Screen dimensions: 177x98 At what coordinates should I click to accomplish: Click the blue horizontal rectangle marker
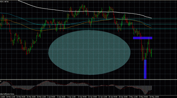[142, 38]
